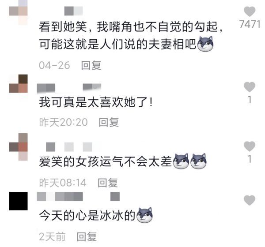The image size is (265, 247).
Task: Open username above "我可真是太喜欢她了"
Action: pyautogui.click(x=69, y=88)
